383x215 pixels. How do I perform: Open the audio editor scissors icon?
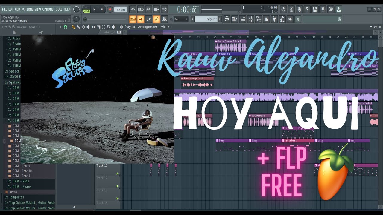(291, 10)
